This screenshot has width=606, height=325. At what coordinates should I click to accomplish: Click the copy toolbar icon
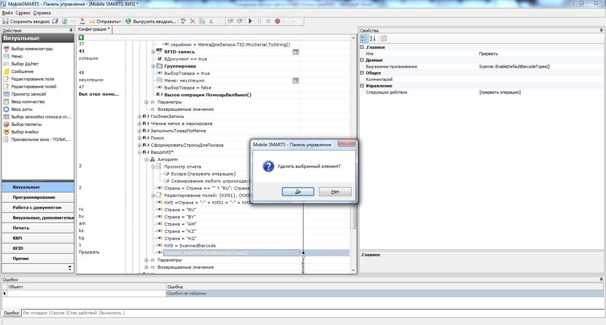tap(202, 22)
